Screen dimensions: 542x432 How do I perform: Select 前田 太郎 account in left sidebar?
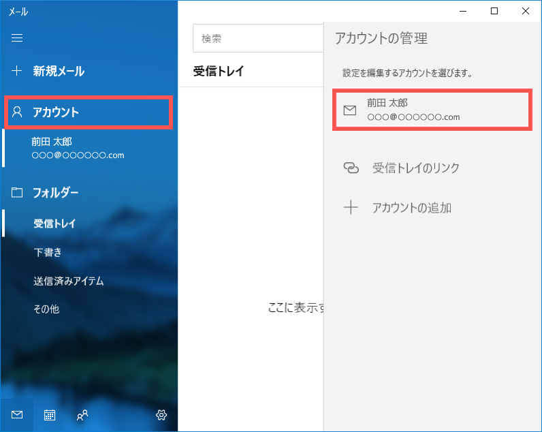[78, 148]
